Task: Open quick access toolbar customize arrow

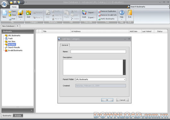Action: point(26,2)
